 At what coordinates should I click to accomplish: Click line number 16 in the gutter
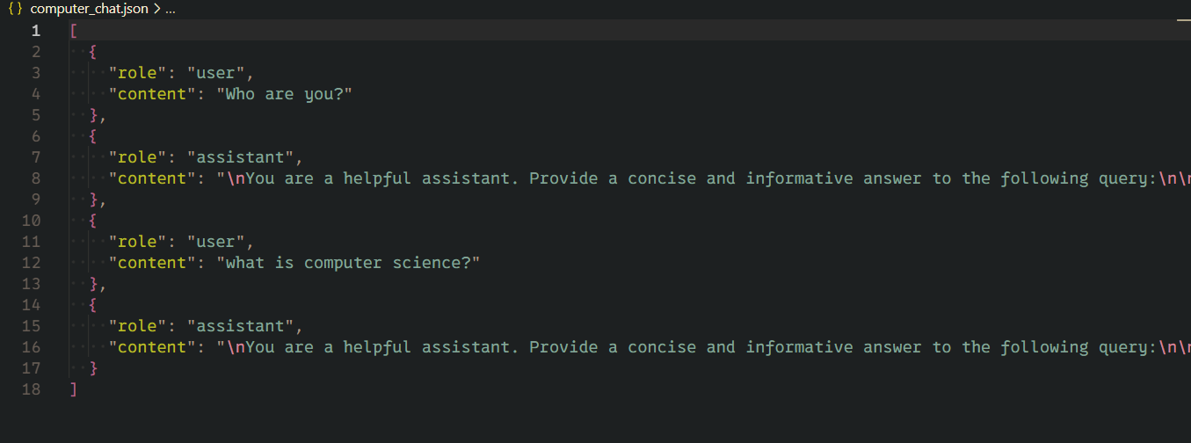32,347
